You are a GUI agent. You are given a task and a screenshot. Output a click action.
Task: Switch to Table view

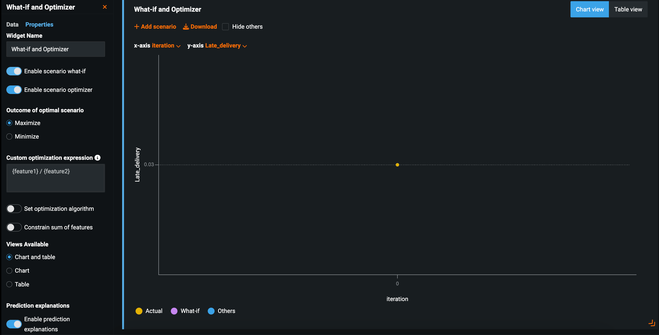click(x=628, y=9)
